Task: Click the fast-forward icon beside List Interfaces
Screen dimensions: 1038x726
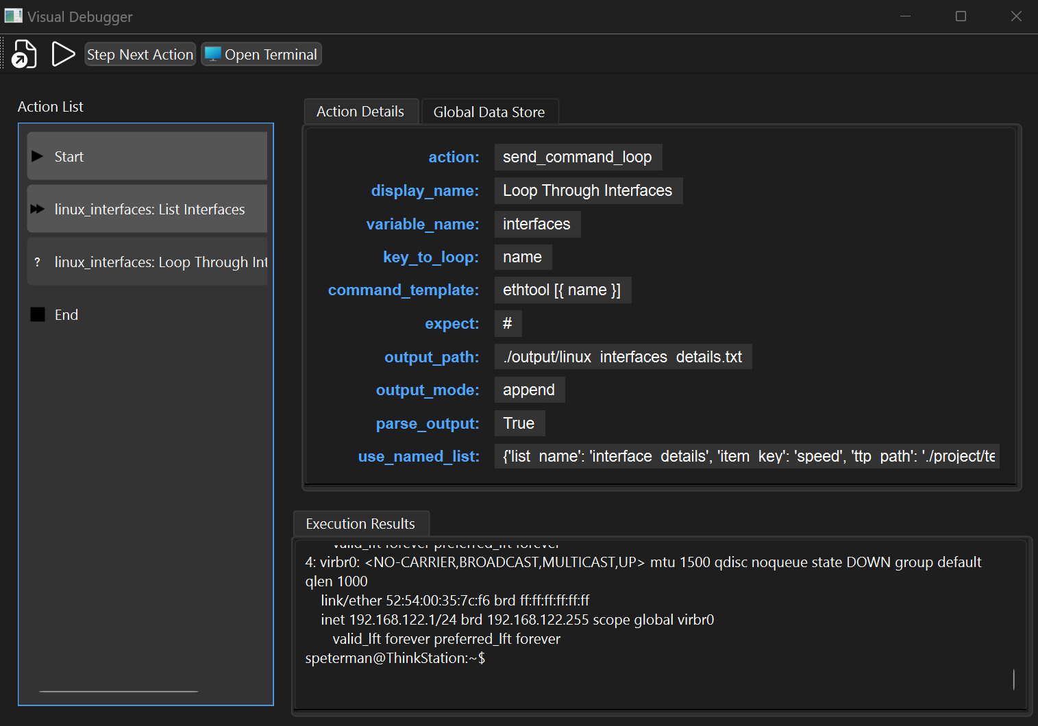Action: click(38, 209)
